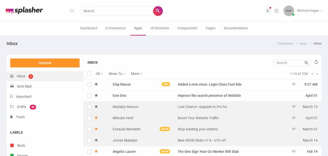This screenshot has height=156, width=328.
Task: Switch to the E-Commerce tab
Action: pyautogui.click(x=116, y=28)
